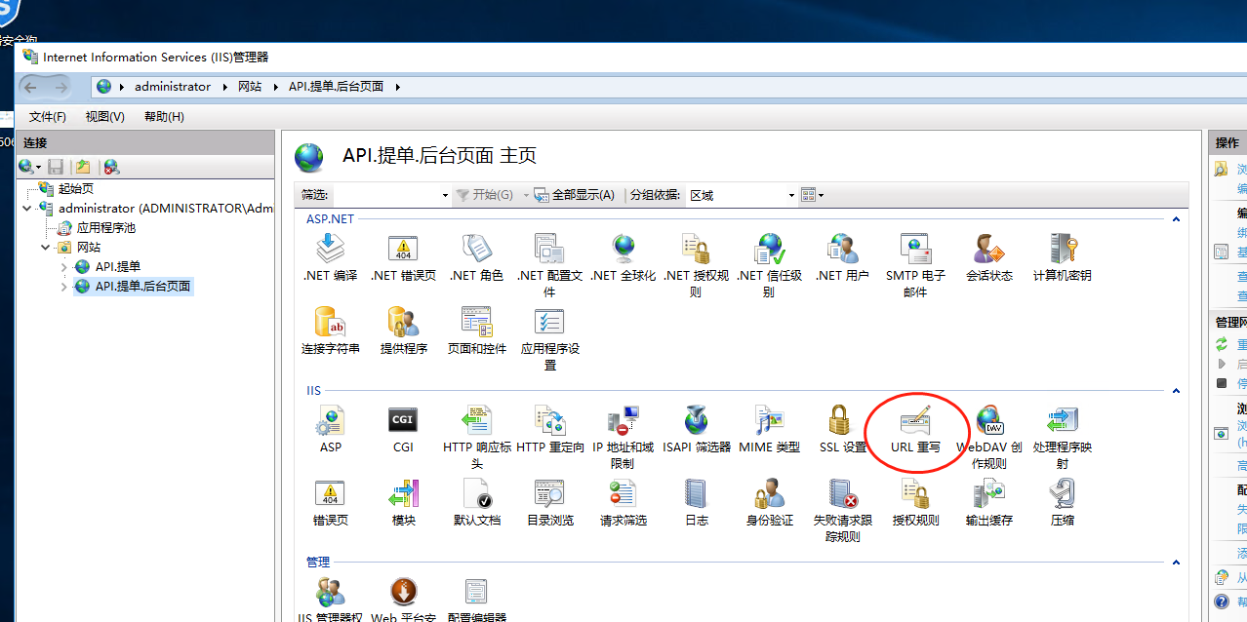Open 会话状态 feature
This screenshot has width=1247, height=622.
988,257
